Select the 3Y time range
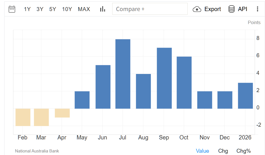Screen dimensions: 265x155 click(40, 9)
